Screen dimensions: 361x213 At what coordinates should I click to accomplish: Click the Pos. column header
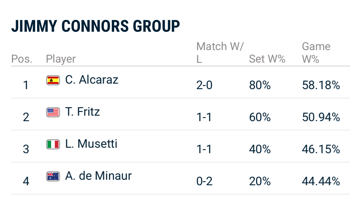[22, 59]
